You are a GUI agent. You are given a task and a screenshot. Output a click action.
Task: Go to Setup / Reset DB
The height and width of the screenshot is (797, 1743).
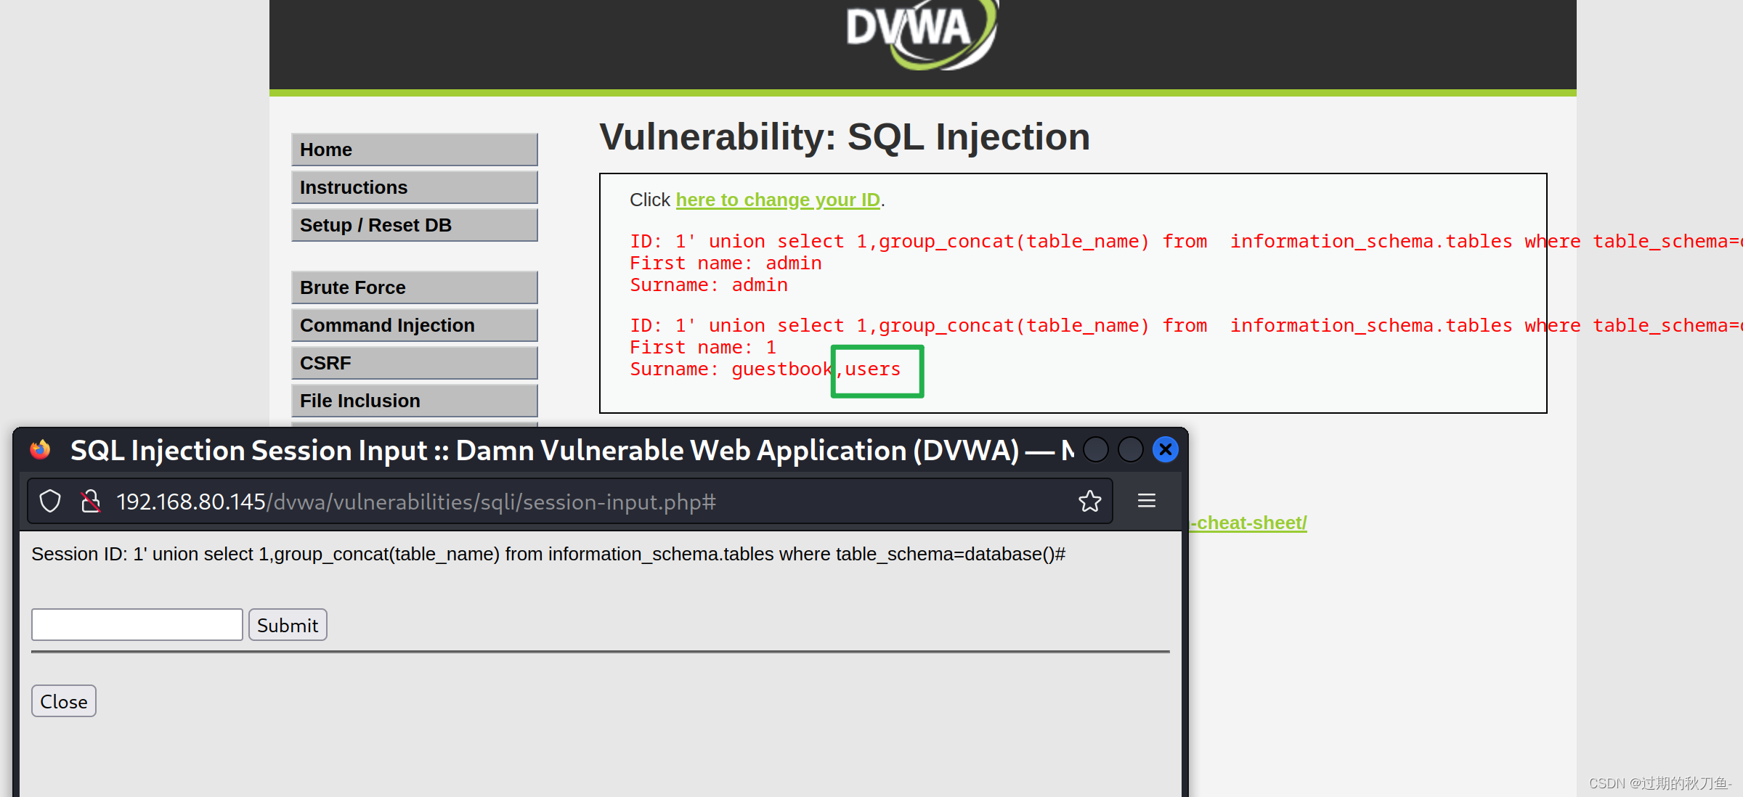click(415, 225)
